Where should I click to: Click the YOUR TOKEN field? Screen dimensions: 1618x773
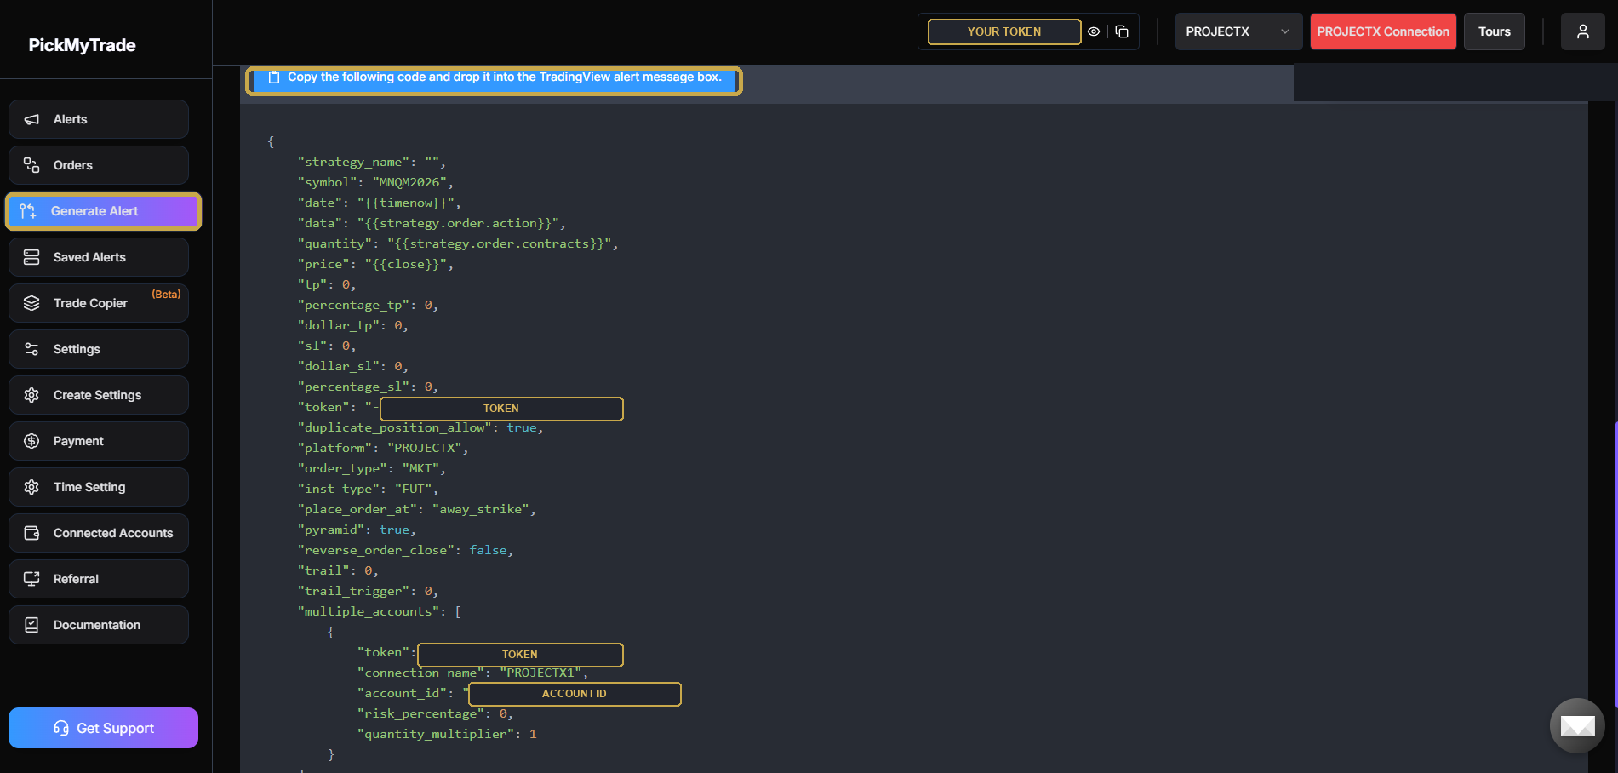point(1004,31)
